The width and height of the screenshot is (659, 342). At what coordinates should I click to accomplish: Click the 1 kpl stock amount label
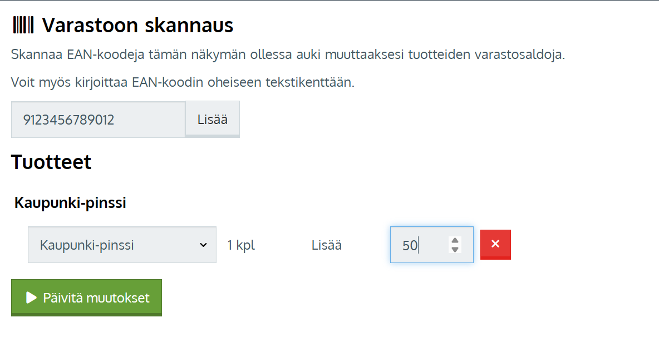241,245
